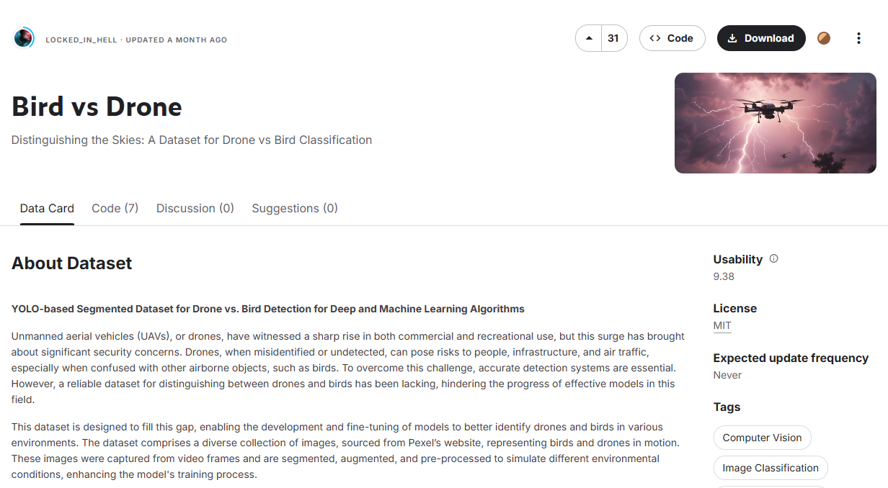Screen dimensions: 888x488
Task: Open the MIT license link
Action: pos(722,325)
